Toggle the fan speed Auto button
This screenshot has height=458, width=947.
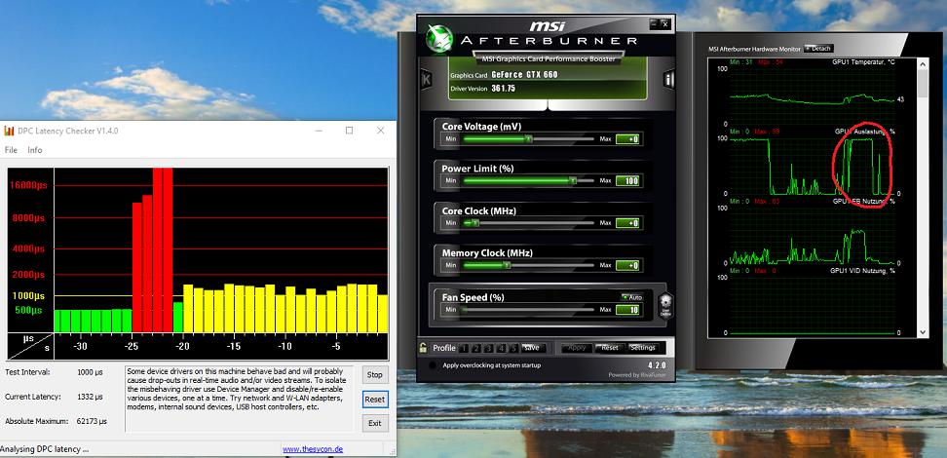[632, 297]
